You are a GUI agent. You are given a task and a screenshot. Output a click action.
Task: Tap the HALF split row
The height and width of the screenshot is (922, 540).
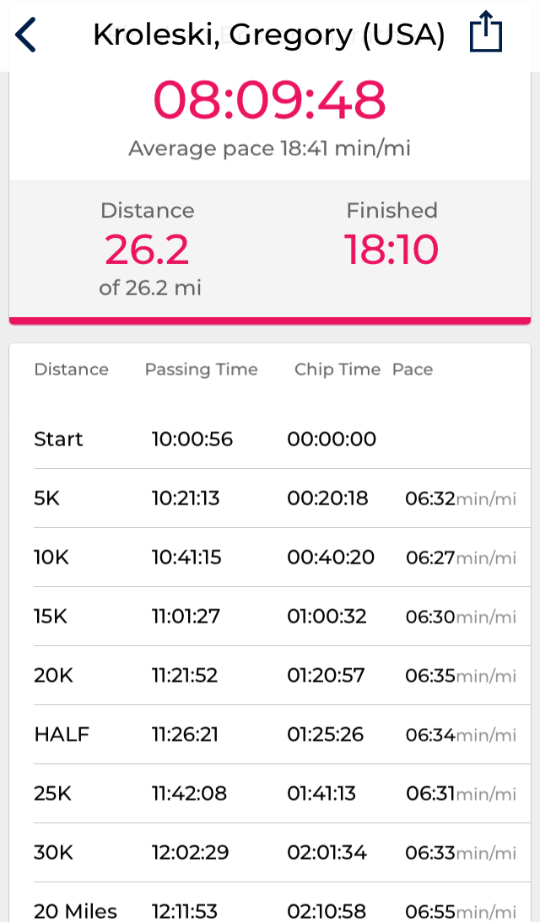pyautogui.click(x=270, y=735)
